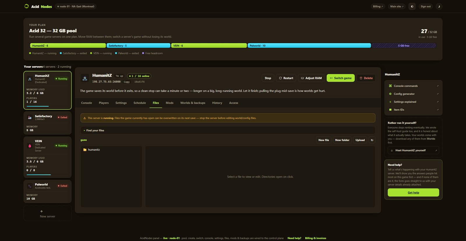Click the game root path label
This screenshot has height=241, width=466.
[x=84, y=140]
